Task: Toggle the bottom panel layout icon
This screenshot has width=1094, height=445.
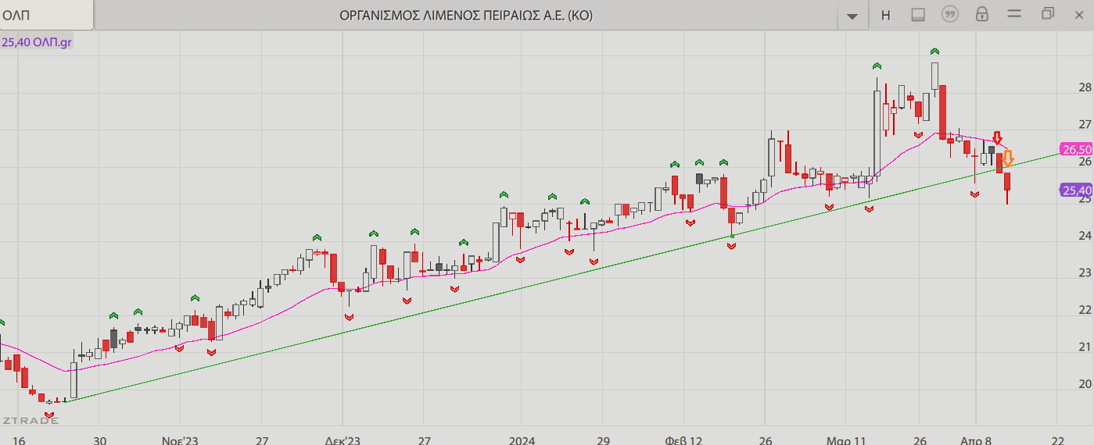Action: 918,15
